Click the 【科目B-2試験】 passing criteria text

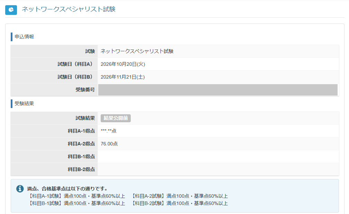(x=179, y=203)
